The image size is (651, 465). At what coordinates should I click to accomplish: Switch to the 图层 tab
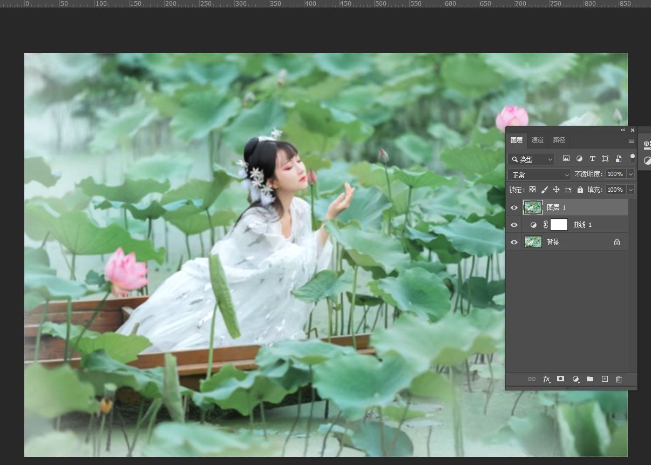pos(517,140)
